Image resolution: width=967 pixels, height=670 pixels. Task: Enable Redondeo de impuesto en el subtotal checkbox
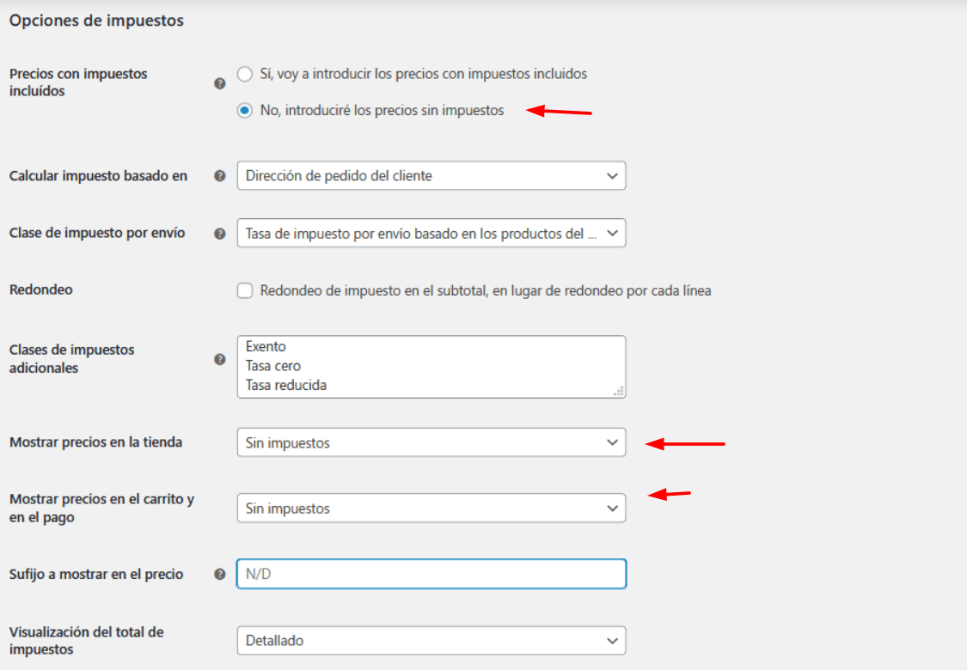coord(245,290)
